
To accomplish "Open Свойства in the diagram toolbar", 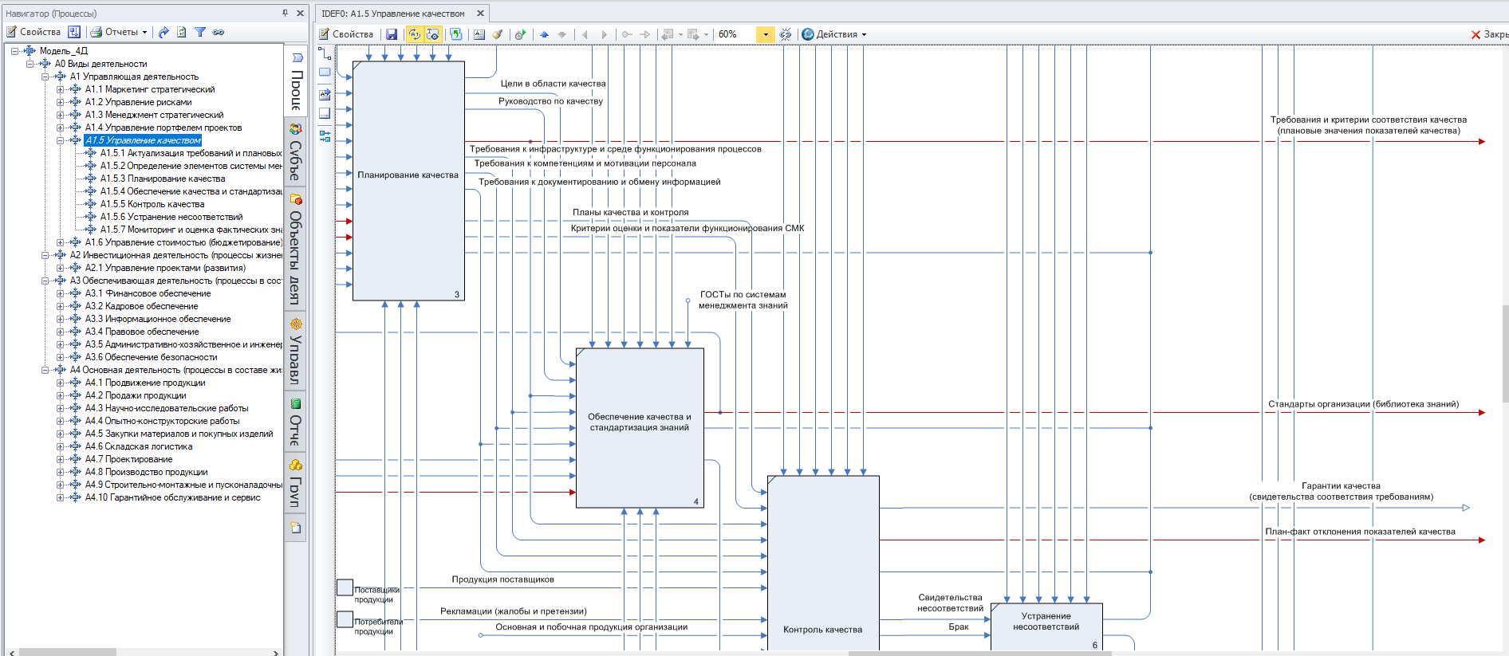I will [346, 34].
